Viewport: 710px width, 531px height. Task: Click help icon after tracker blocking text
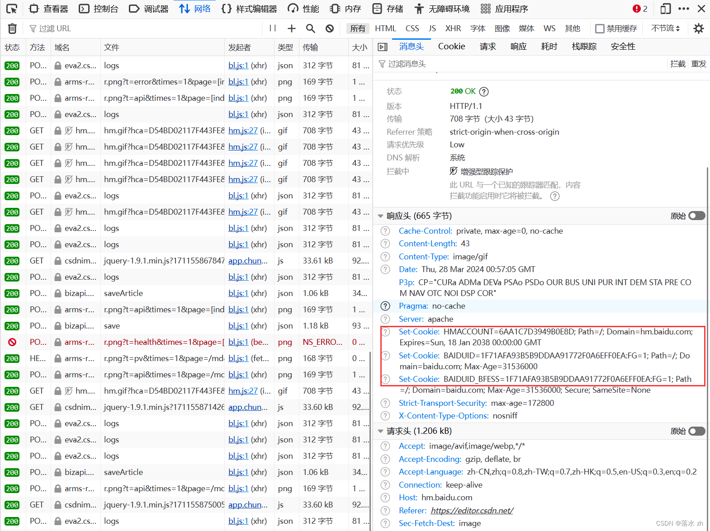point(555,196)
